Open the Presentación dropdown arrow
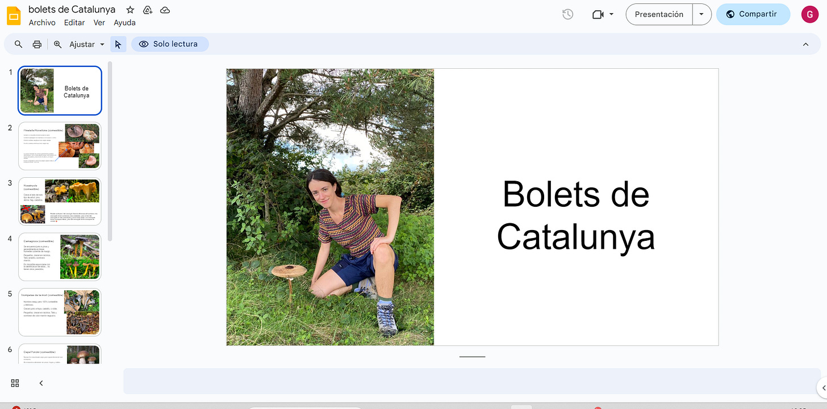 tap(702, 14)
